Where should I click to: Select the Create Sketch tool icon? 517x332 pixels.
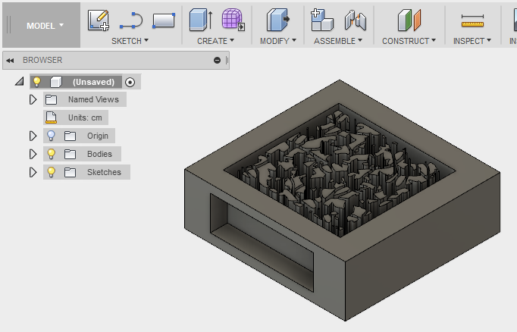[99, 20]
